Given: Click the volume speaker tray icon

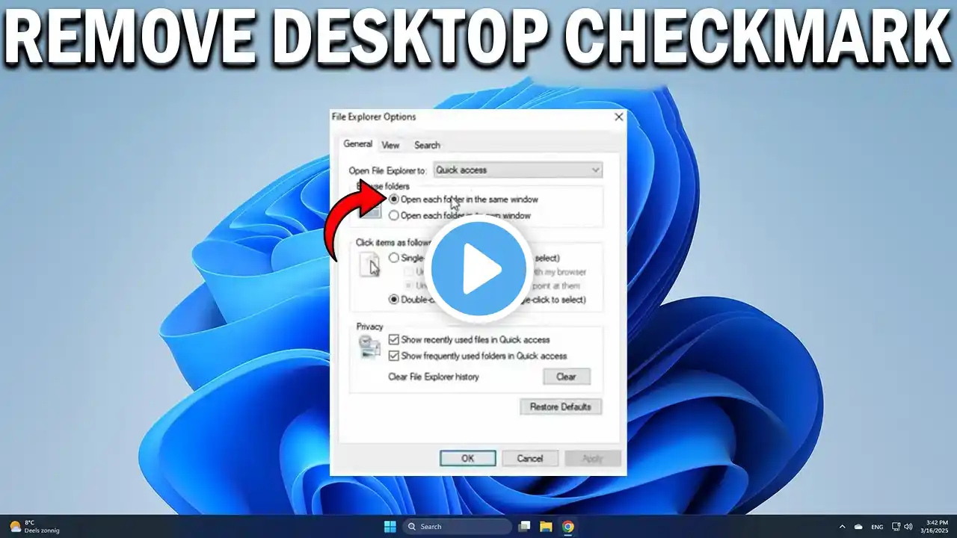Looking at the screenshot, I should point(908,527).
